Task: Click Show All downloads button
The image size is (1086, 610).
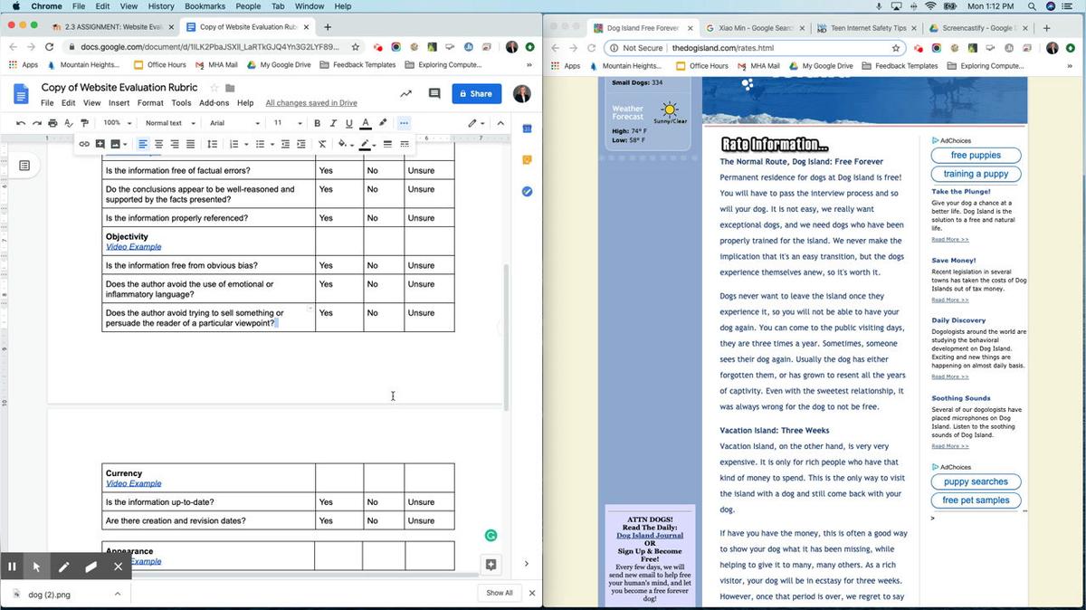Action: tap(500, 593)
